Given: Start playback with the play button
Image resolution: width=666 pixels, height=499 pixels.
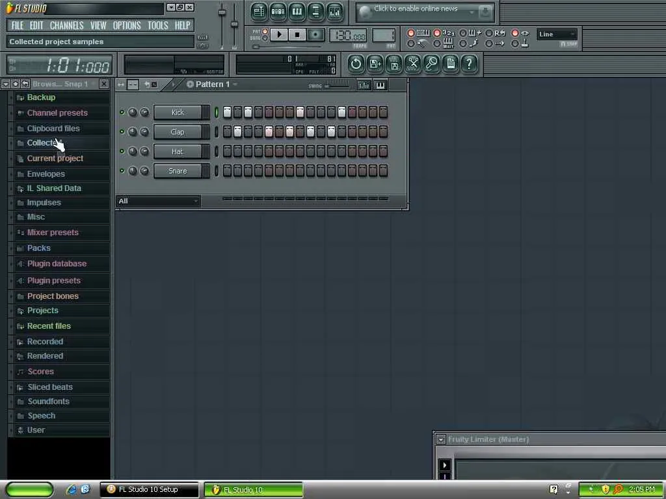Looking at the screenshot, I should pyautogui.click(x=279, y=34).
